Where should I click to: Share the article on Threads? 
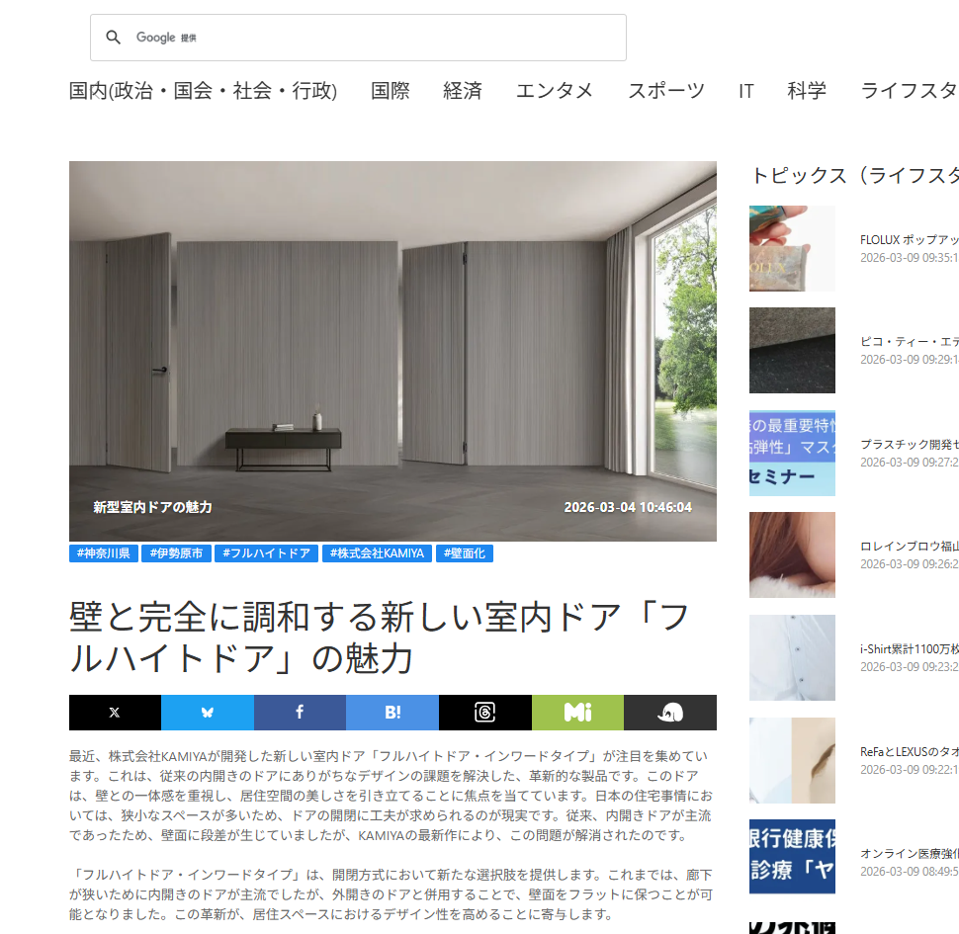484,713
